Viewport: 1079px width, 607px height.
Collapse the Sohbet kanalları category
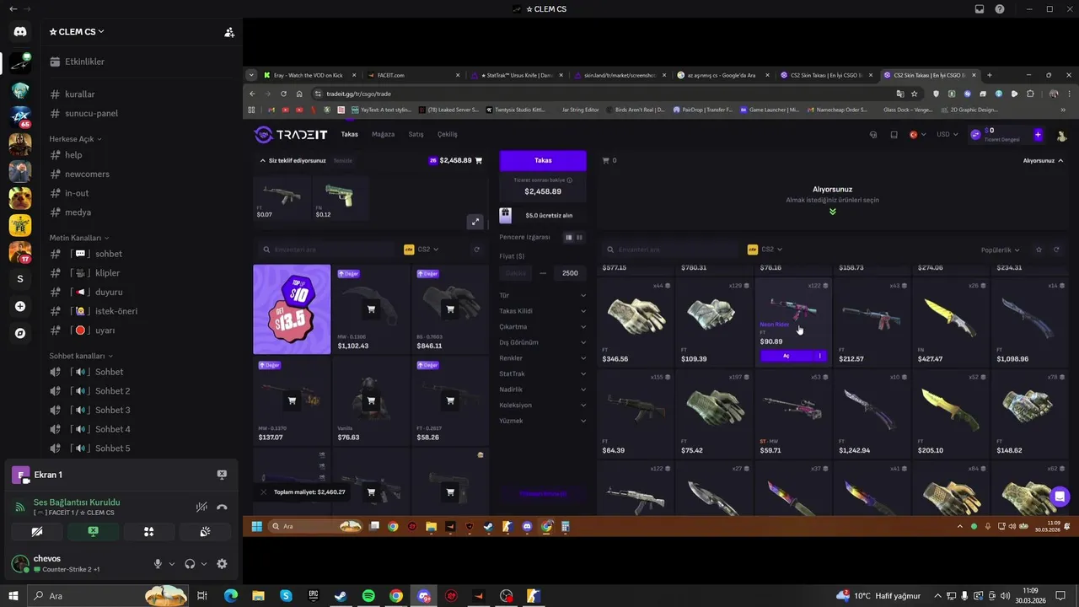pos(82,356)
